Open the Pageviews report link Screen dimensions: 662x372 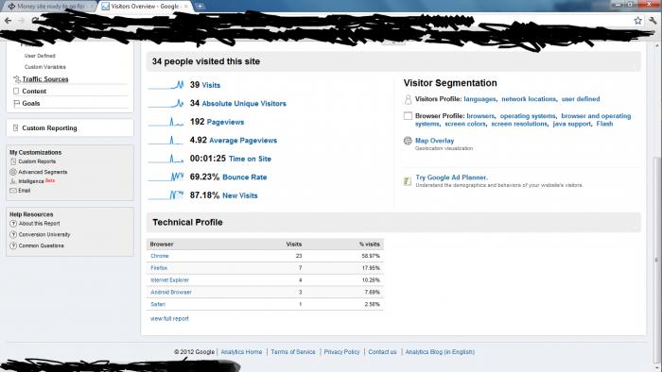click(x=225, y=122)
